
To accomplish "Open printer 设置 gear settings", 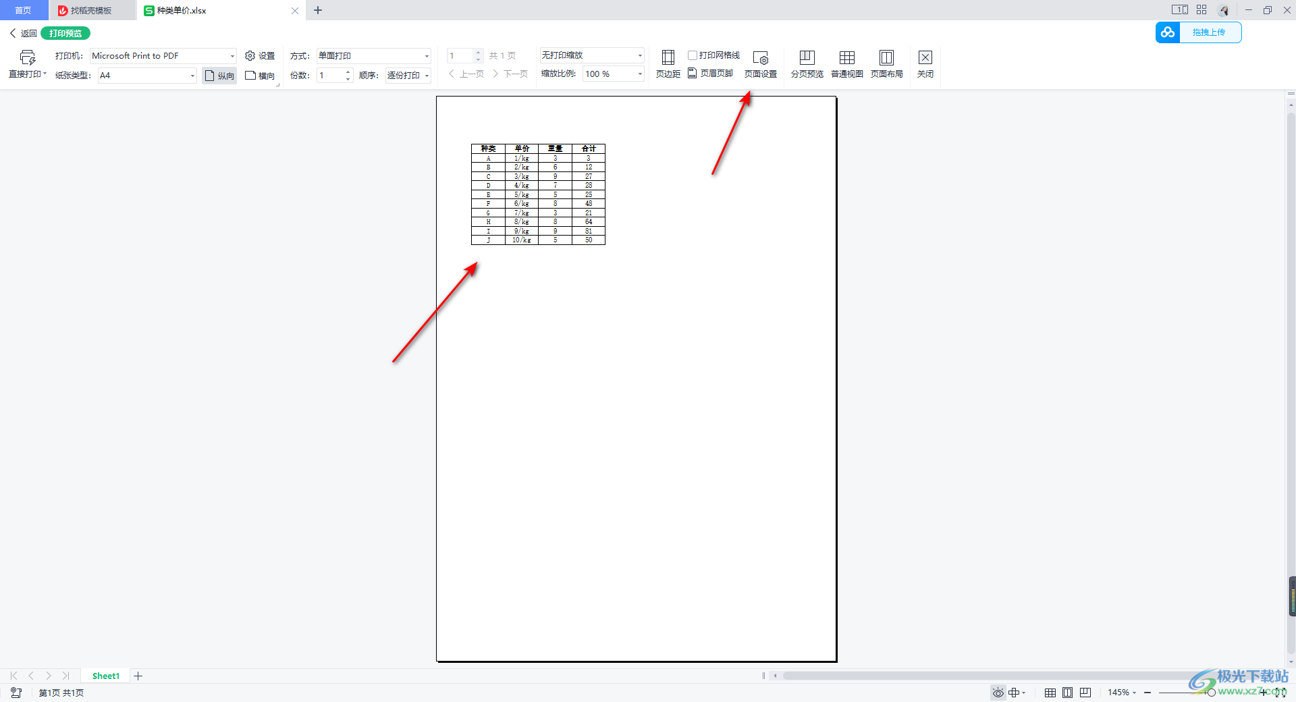I will 260,56.
